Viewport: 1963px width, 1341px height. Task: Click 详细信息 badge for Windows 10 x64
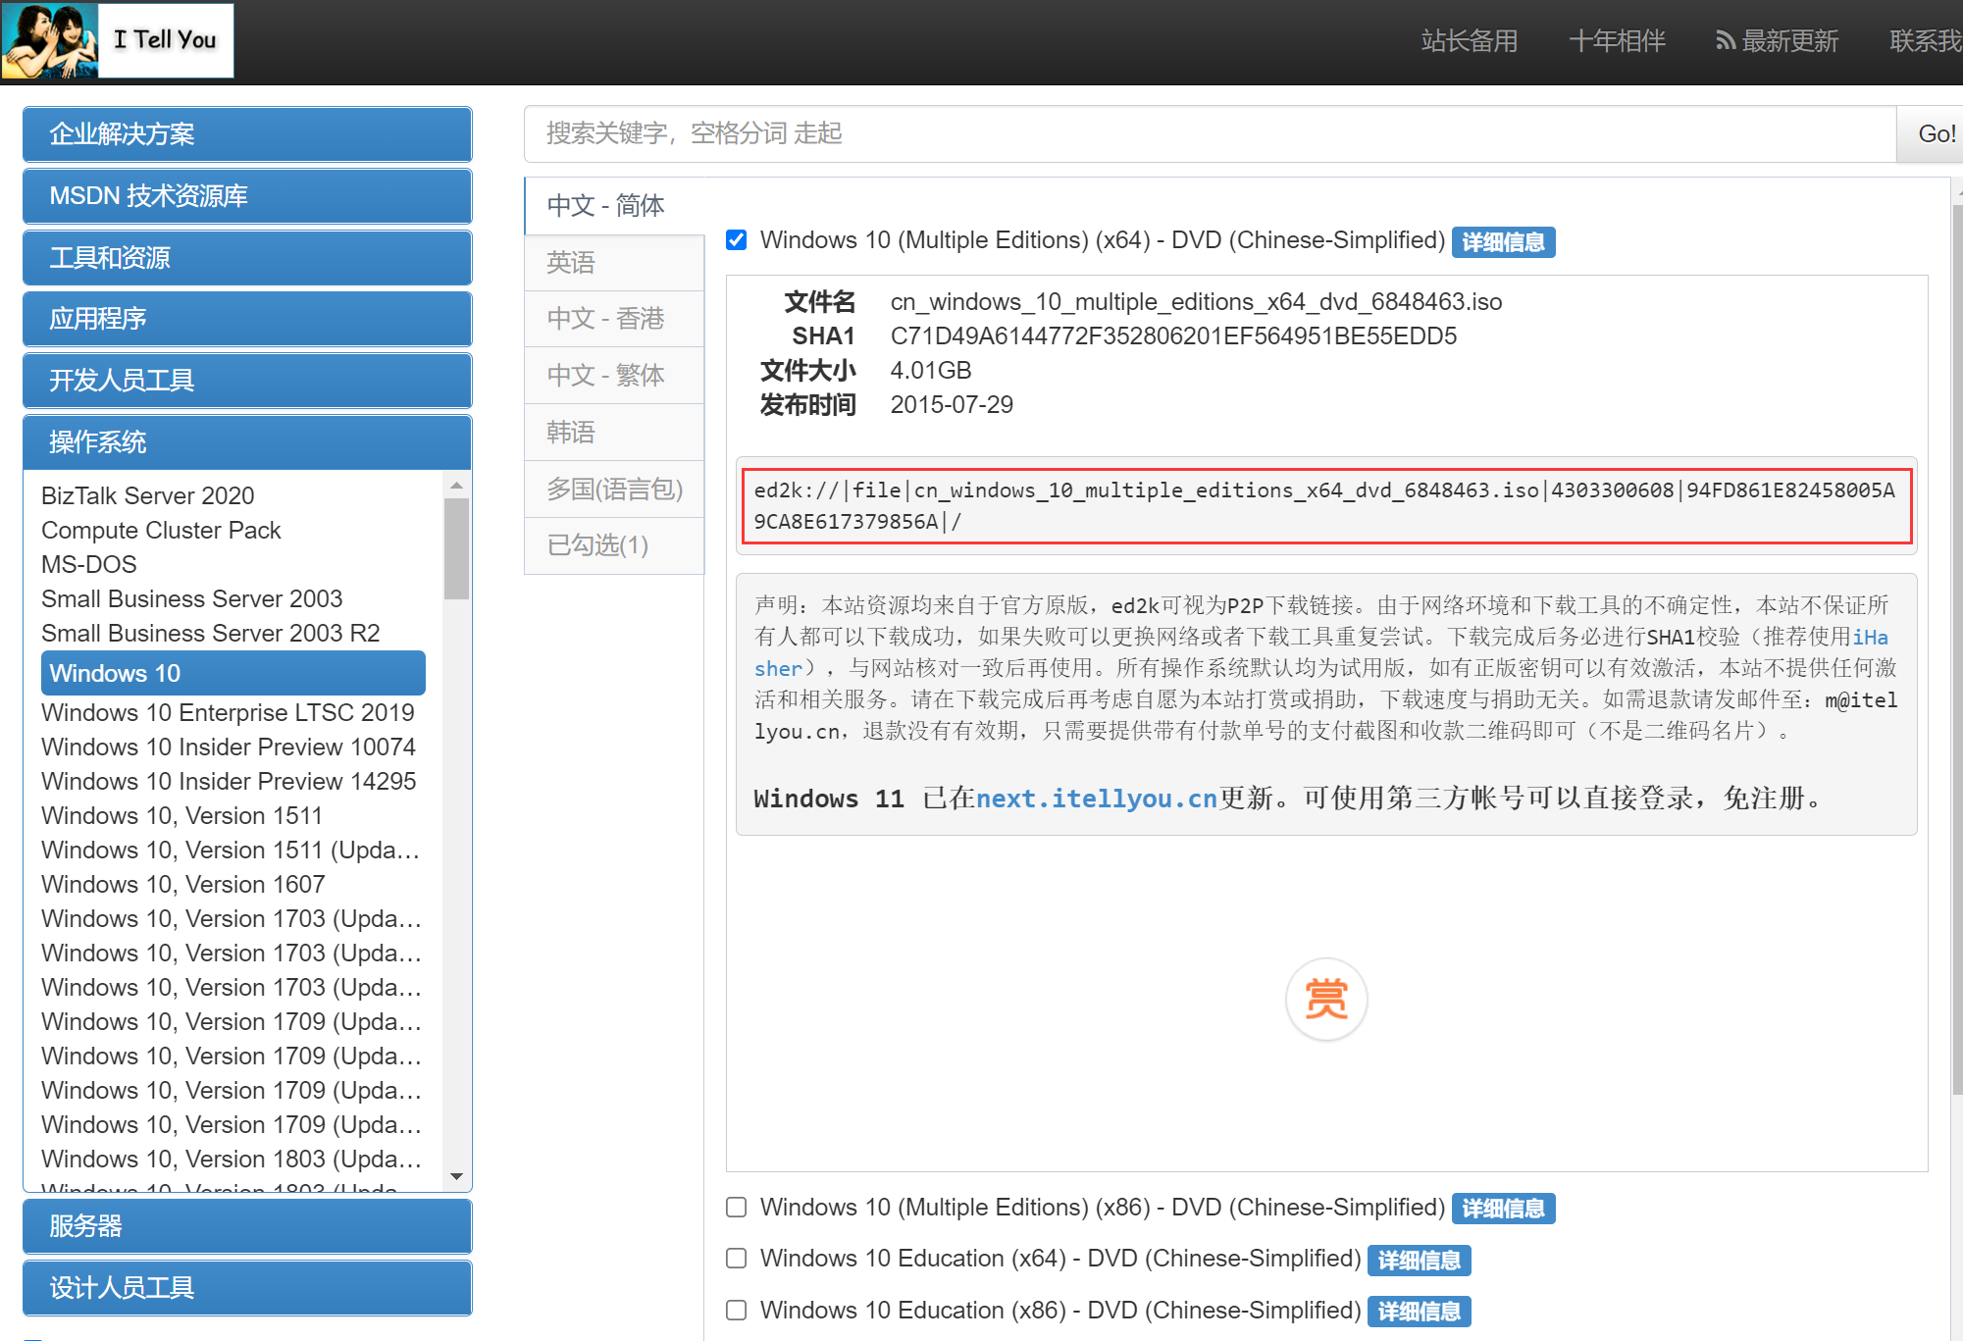click(1502, 242)
